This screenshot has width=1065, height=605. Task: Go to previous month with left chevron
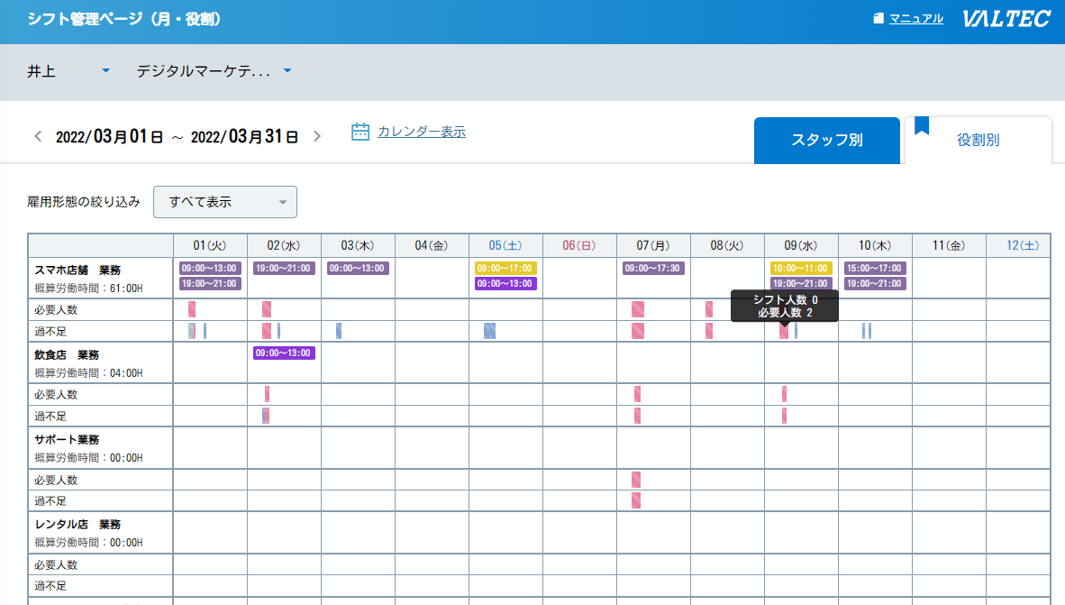(x=38, y=137)
